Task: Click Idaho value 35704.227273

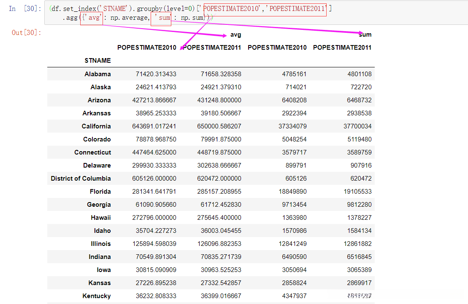Action: click(156, 231)
